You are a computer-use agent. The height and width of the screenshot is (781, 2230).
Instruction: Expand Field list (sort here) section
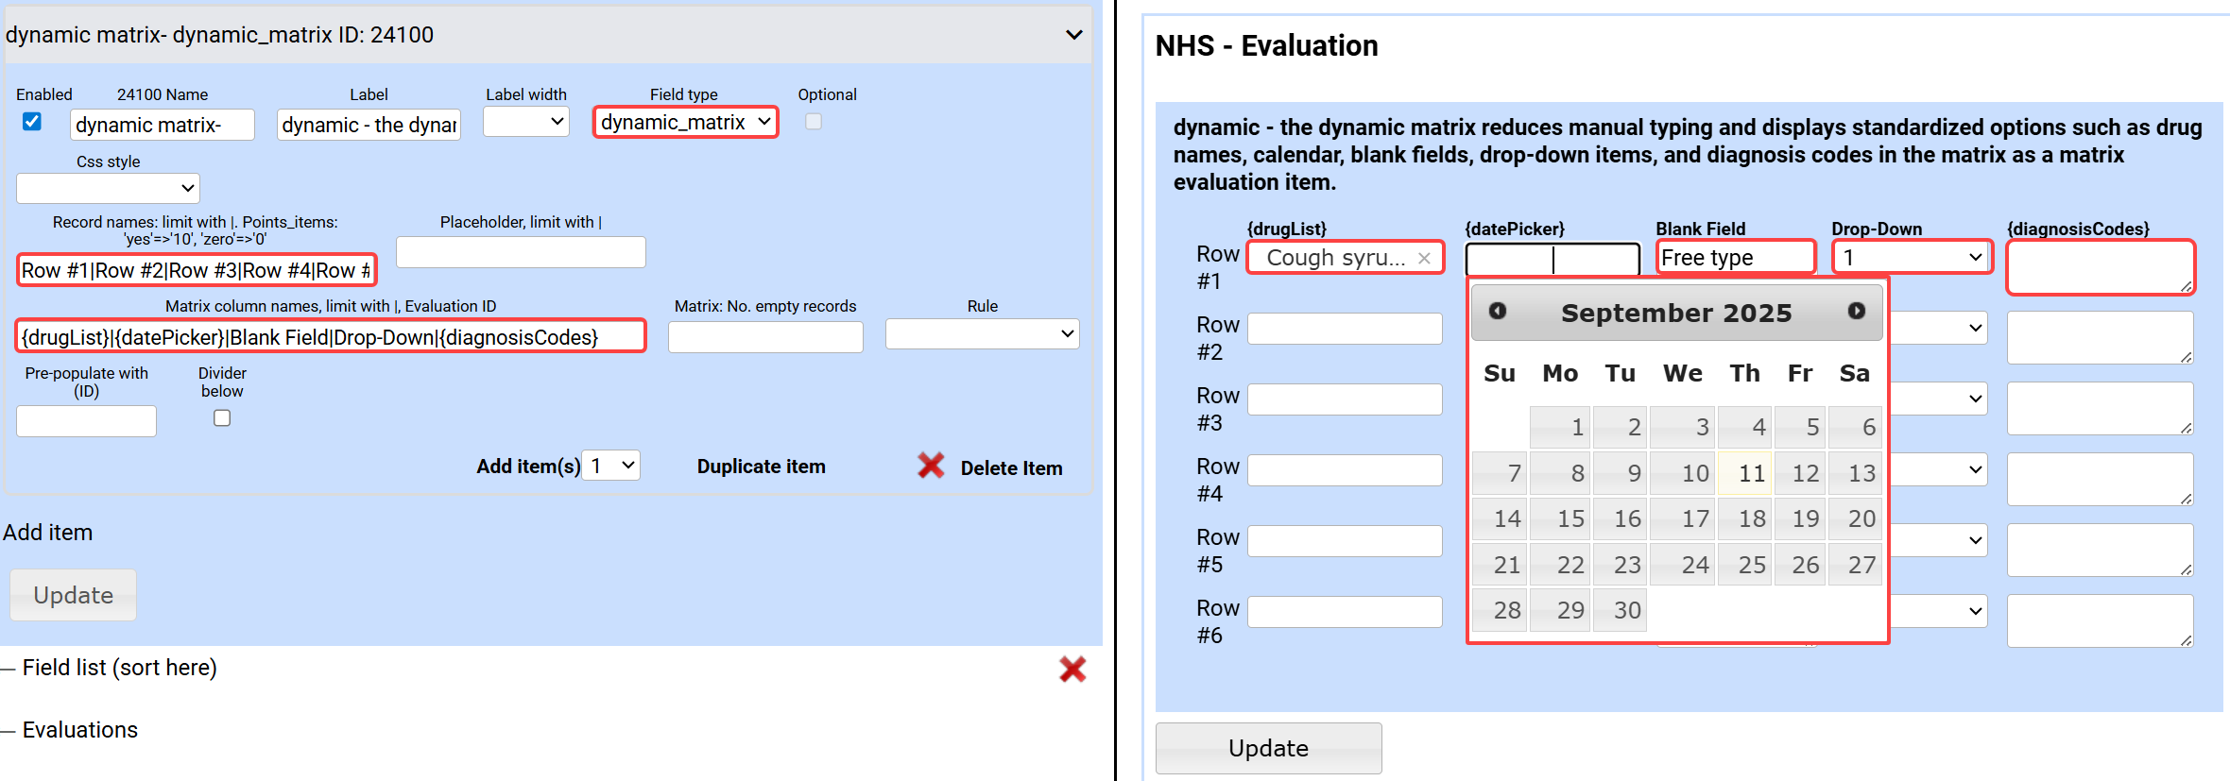click(x=119, y=669)
